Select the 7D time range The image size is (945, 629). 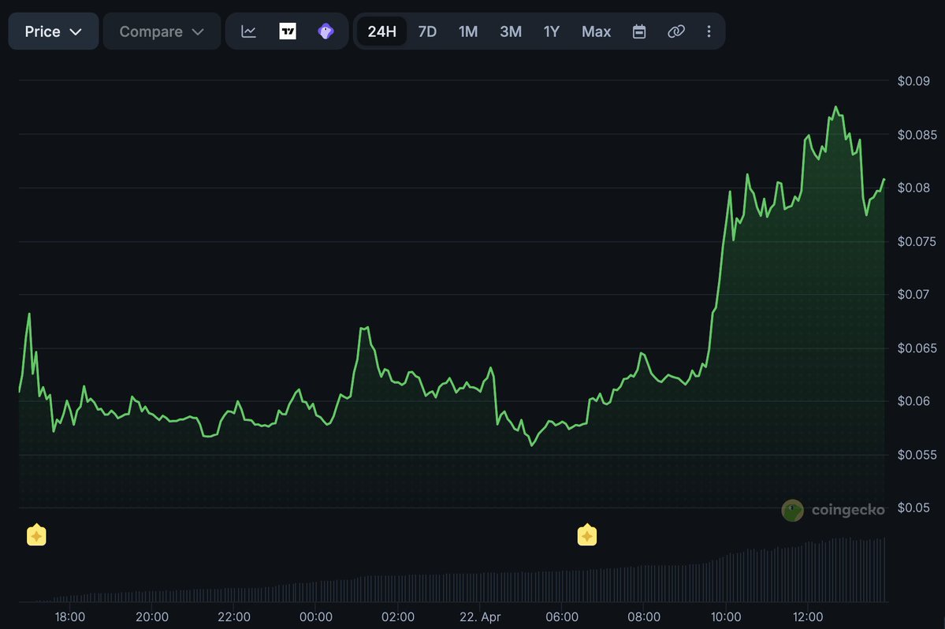tap(427, 32)
